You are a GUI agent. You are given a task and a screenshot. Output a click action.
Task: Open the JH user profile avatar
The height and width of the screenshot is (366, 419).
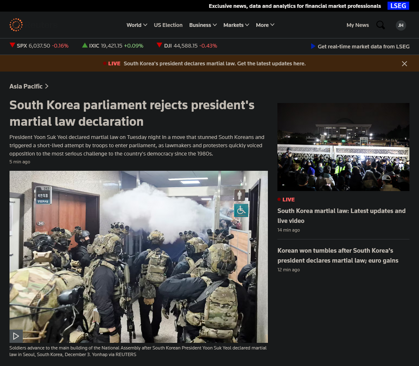(x=400, y=25)
